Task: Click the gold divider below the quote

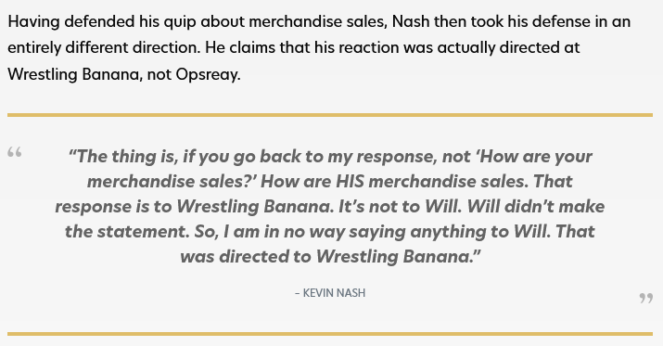Action: (330, 334)
